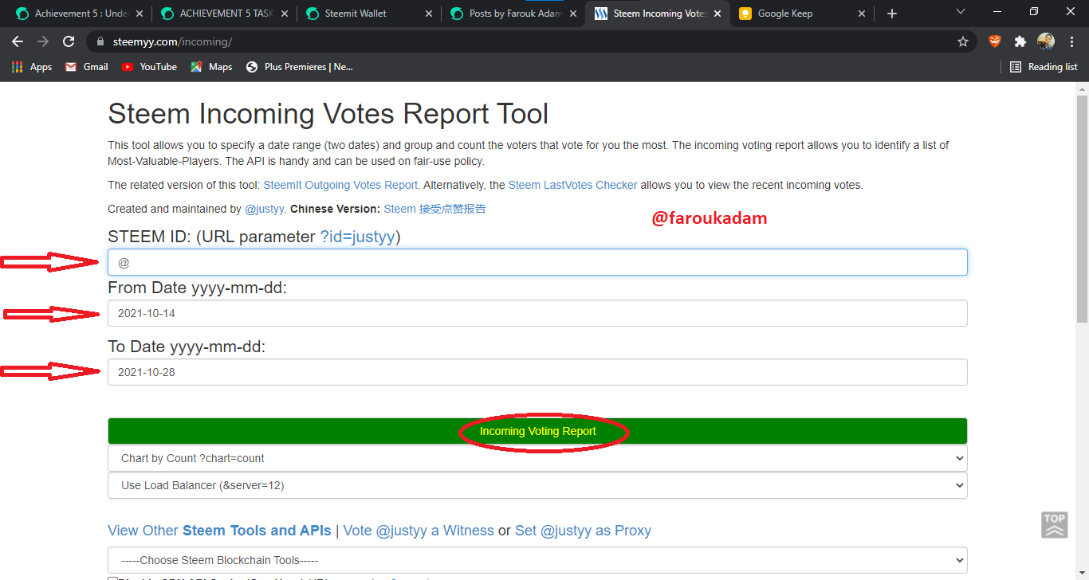Close the Steem Incoming Votes tab
Screen dimensions: 1089x580
[717, 14]
